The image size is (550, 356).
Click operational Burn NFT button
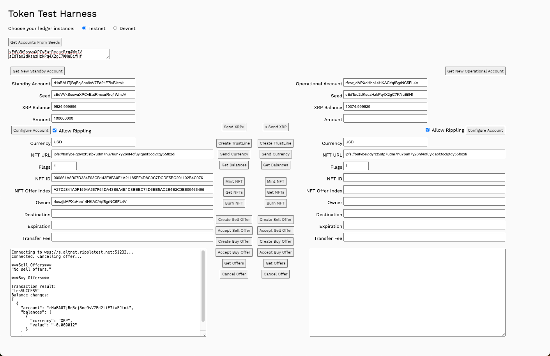coord(276,203)
